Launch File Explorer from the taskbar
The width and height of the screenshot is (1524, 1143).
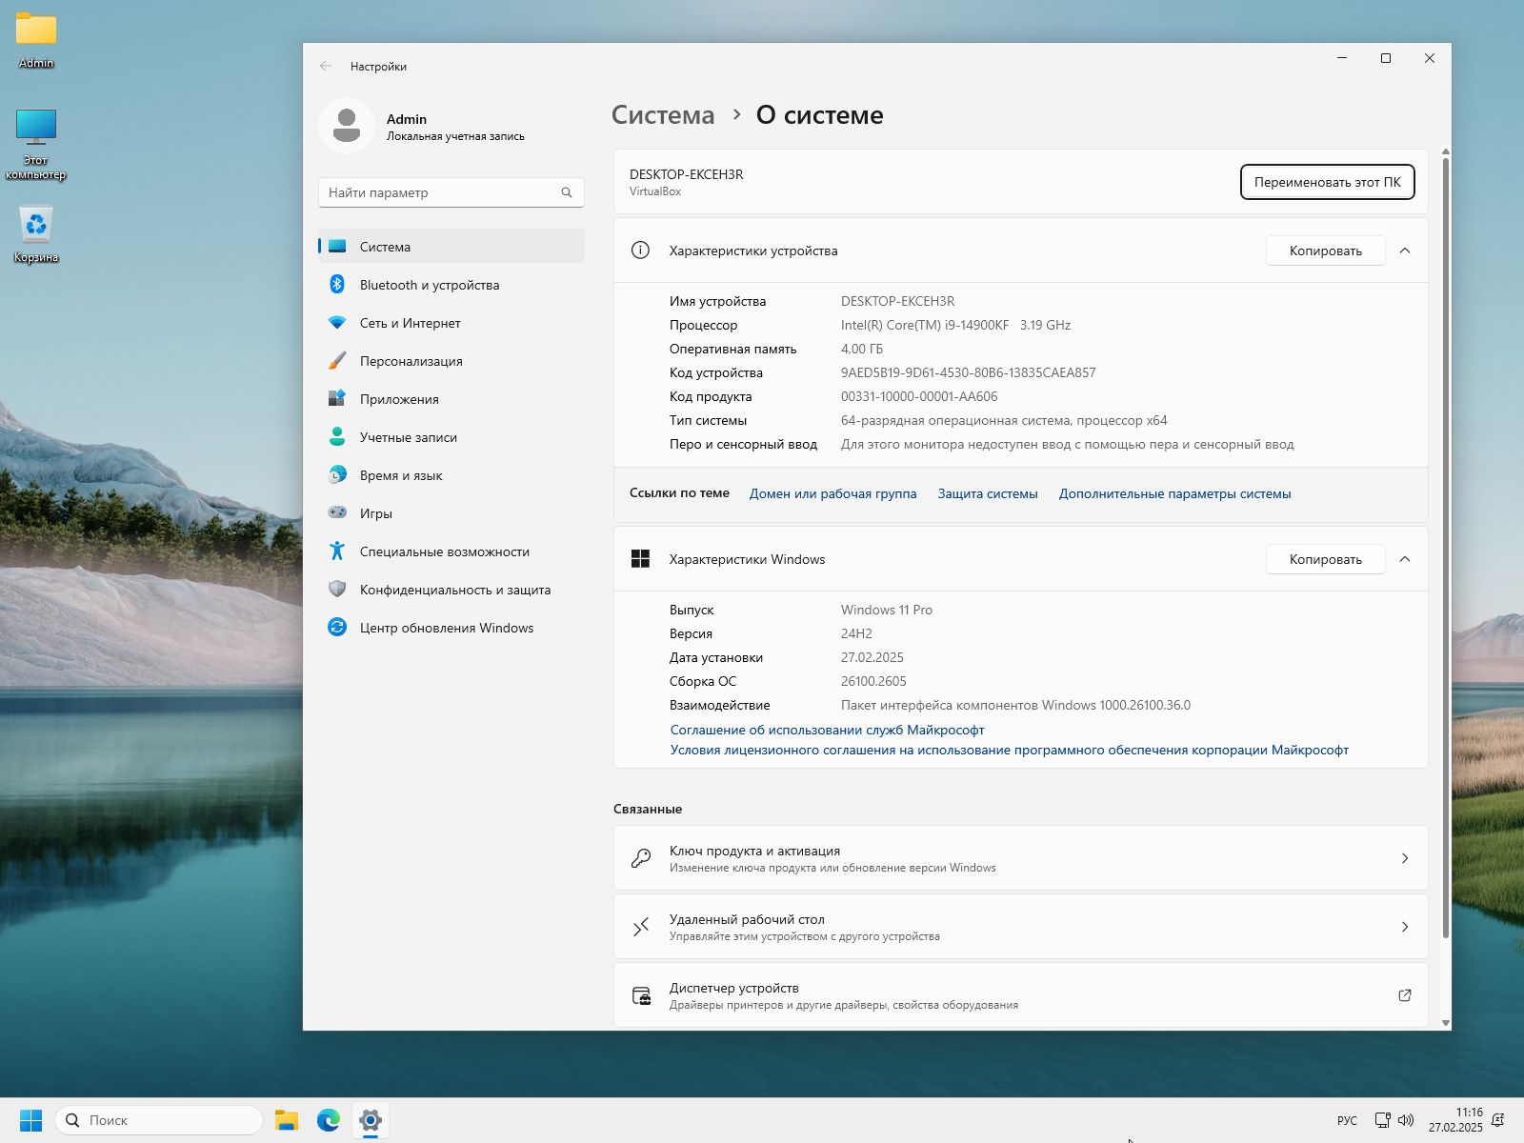(x=287, y=1120)
